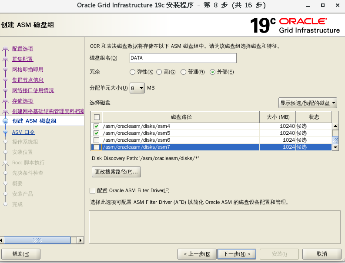The height and width of the screenshot is (263, 345).
Task: Click disk table scroll down arrow
Action: click(335, 147)
